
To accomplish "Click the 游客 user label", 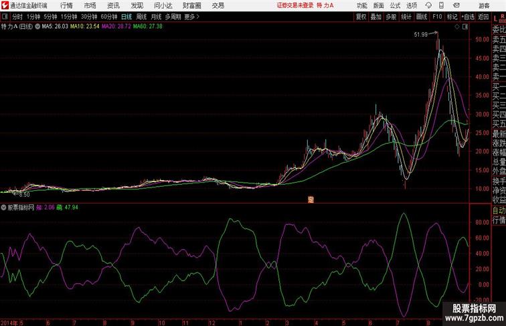I will click(x=484, y=5).
